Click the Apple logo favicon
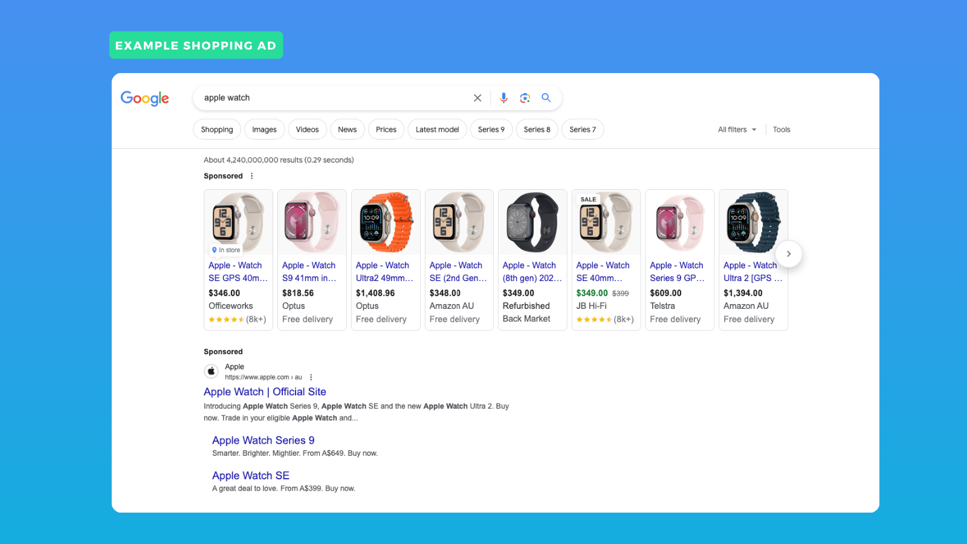The height and width of the screenshot is (544, 967). [212, 371]
